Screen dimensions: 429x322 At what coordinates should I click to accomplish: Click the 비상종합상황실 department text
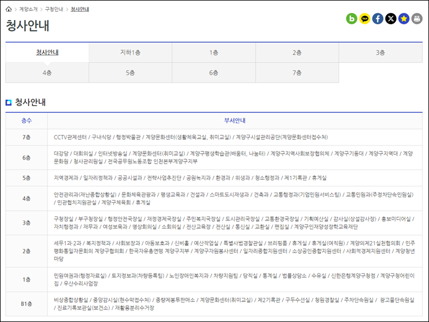tap(71, 300)
